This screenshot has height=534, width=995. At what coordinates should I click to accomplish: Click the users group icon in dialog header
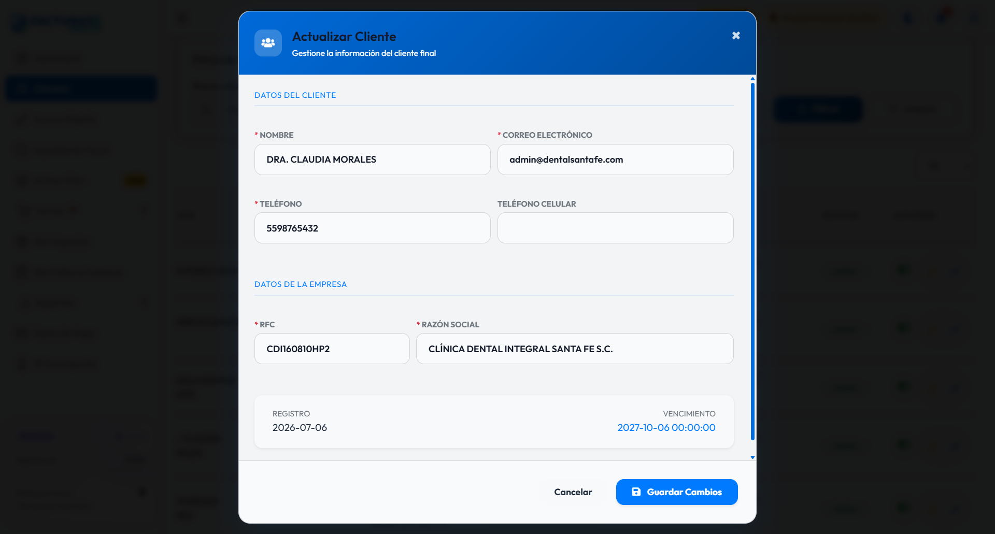click(x=268, y=43)
